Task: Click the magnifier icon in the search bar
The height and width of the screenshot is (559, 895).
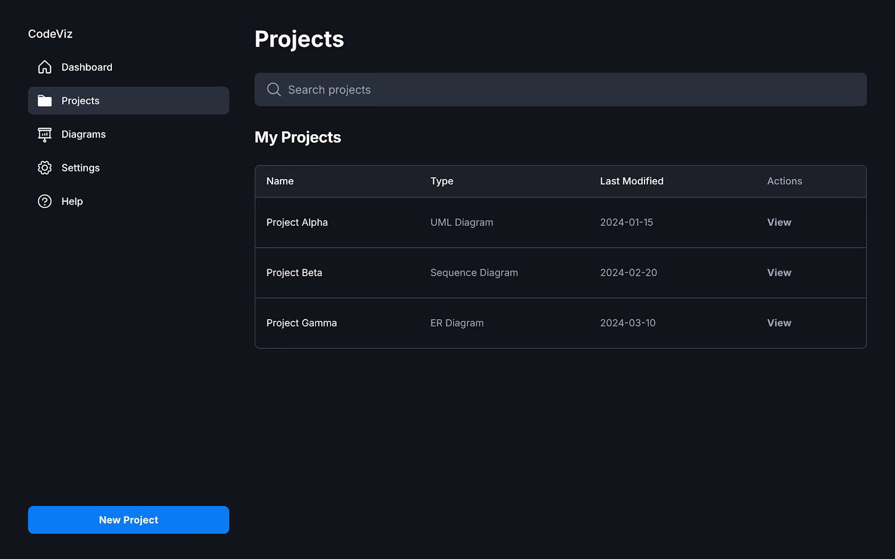Action: [x=274, y=89]
